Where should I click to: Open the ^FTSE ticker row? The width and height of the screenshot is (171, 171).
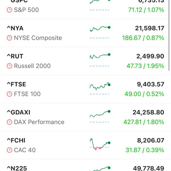tap(16, 84)
